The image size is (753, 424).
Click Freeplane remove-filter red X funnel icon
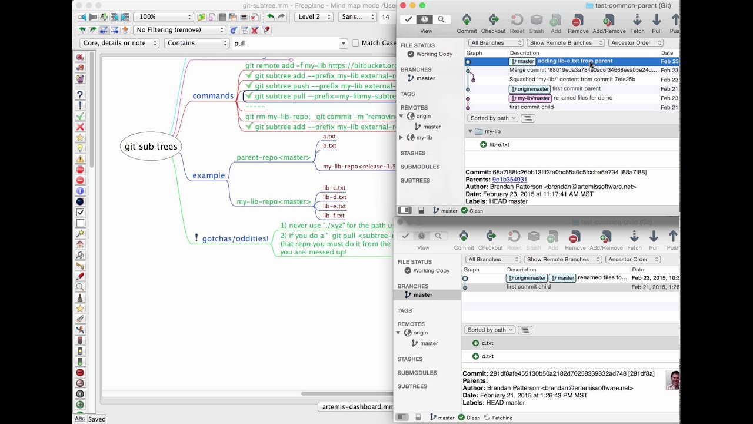click(255, 30)
